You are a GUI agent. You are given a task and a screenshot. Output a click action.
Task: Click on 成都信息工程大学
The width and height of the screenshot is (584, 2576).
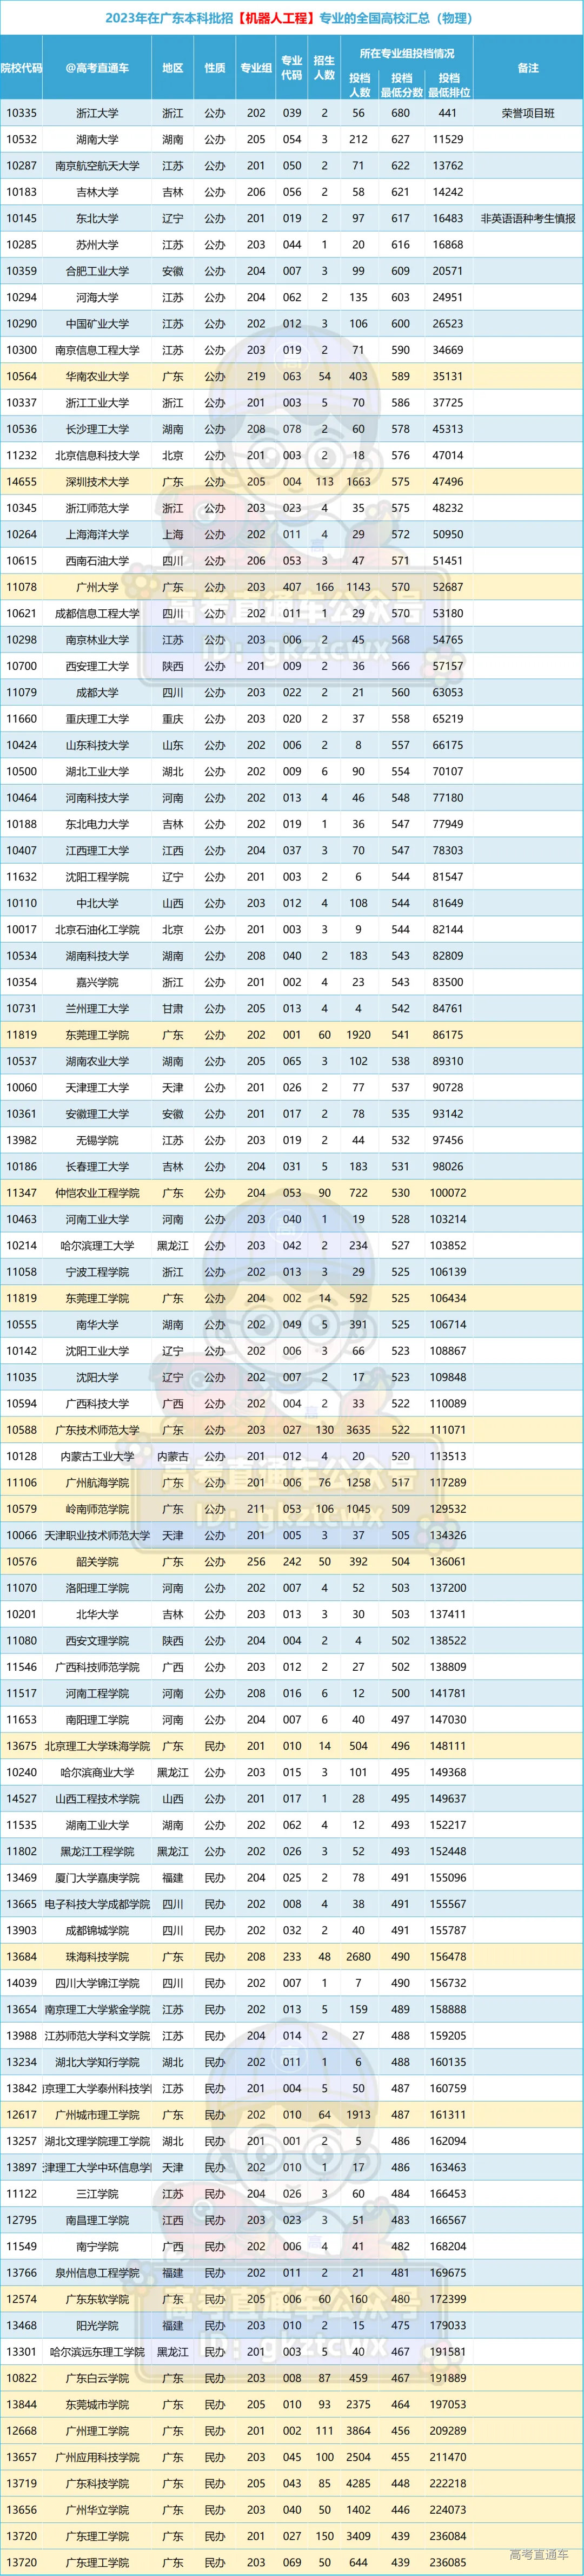point(97,613)
